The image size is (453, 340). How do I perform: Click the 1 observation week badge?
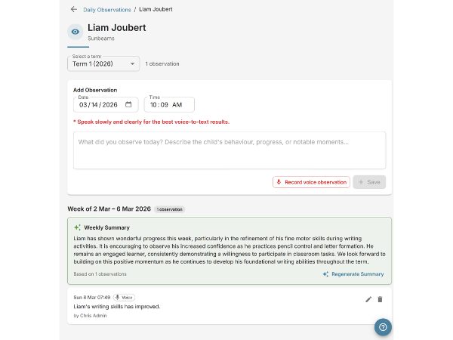coord(170,209)
